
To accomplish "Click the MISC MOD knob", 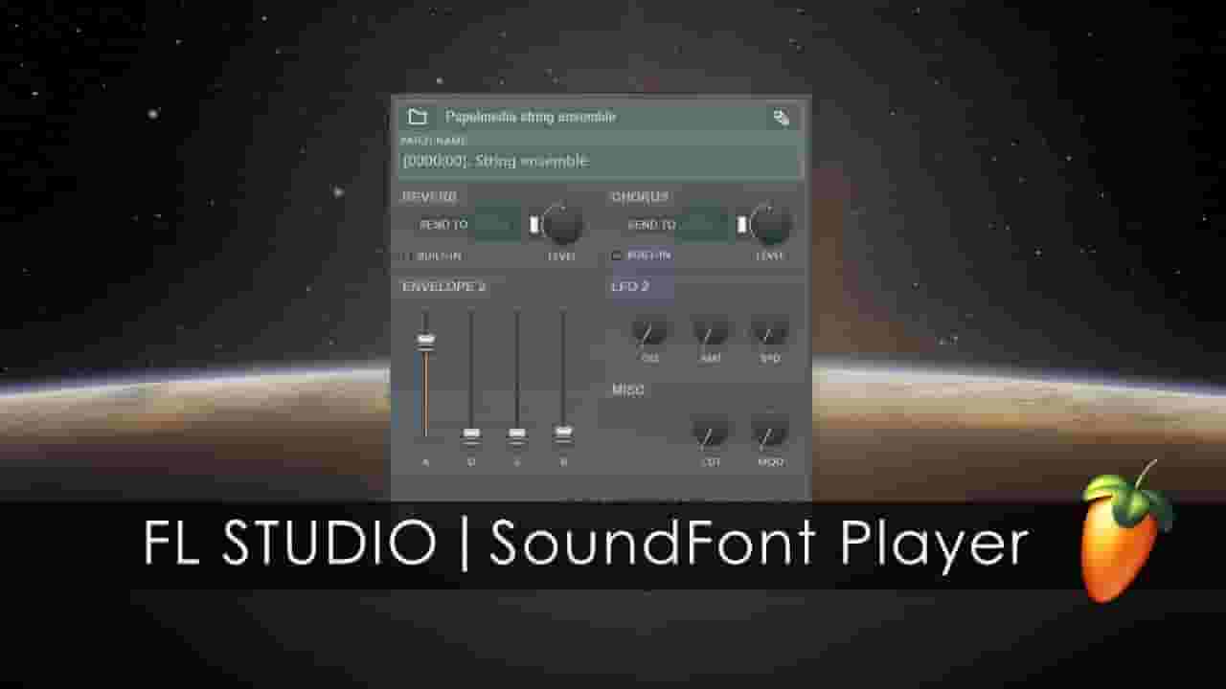I will coord(770,432).
